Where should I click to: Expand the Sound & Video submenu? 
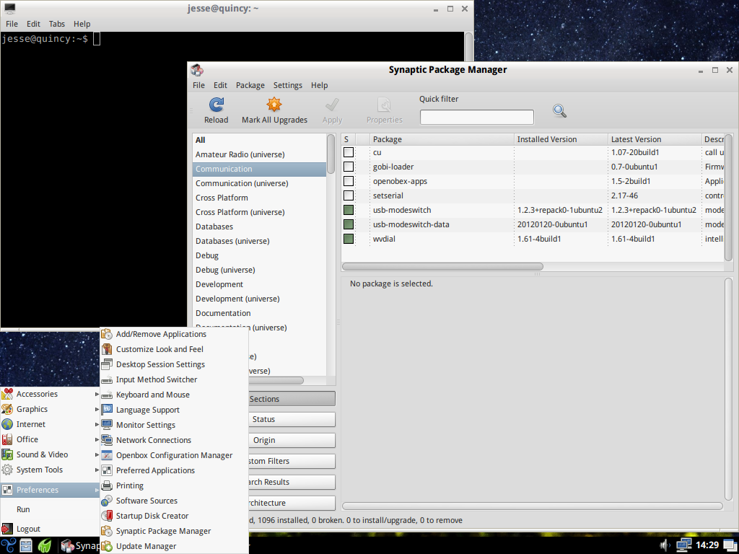pyautogui.click(x=50, y=454)
